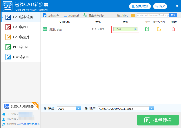Click the 状态 column header
Viewport: 183px width, 129px height.
(x=126, y=22)
